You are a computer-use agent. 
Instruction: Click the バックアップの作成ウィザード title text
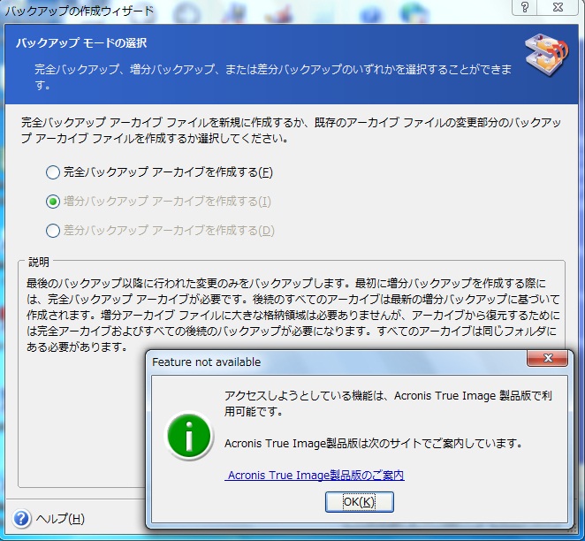pos(80,11)
